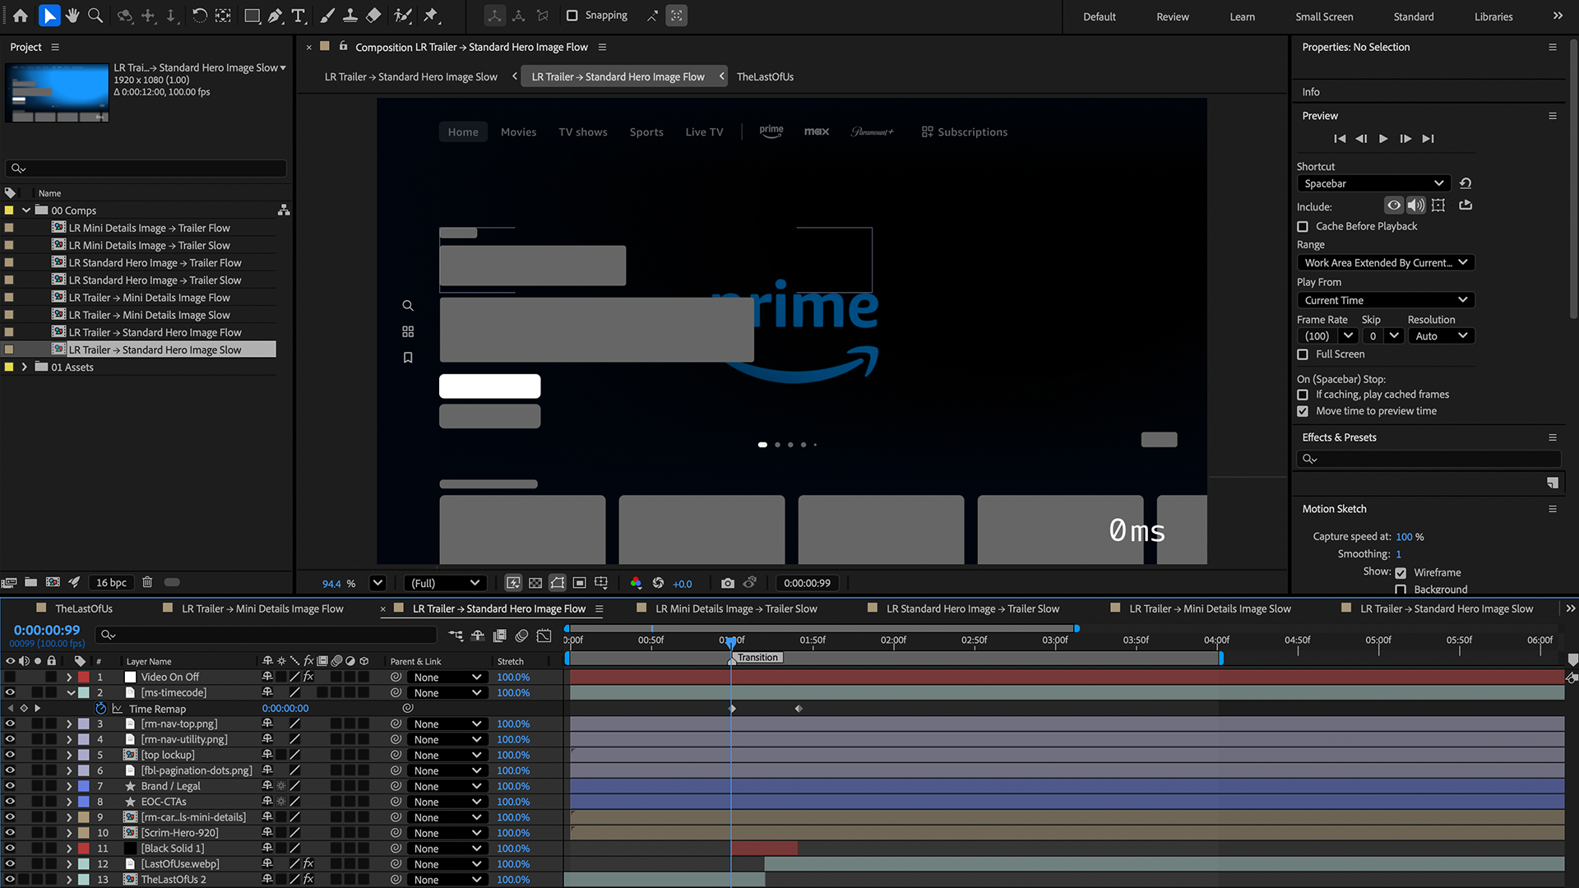Click the Video On Off layer color label
Viewport: 1579px width, 888px height.
point(84,678)
